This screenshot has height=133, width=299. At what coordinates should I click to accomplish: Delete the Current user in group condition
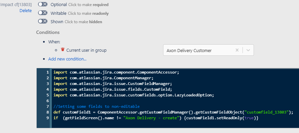(63, 50)
